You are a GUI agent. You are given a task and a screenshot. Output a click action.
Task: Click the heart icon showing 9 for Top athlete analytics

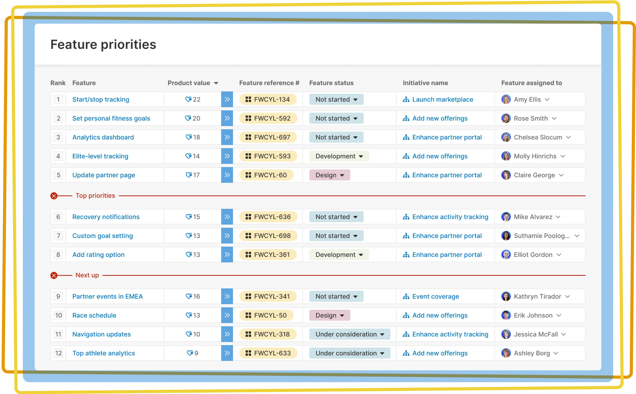[x=189, y=353]
